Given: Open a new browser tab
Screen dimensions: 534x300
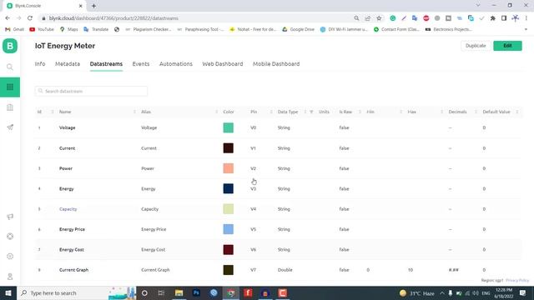Looking at the screenshot, I should click(x=93, y=6).
